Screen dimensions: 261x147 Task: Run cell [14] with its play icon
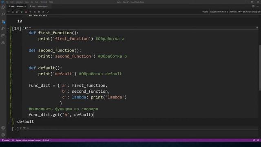click(x=24, y=27)
